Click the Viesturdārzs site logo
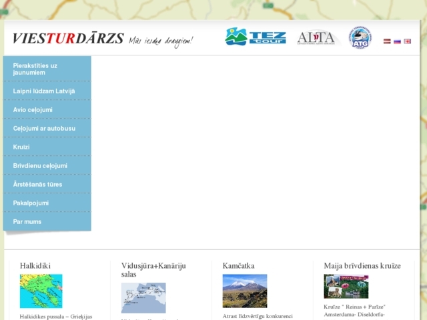This screenshot has height=320, width=427. point(68,39)
